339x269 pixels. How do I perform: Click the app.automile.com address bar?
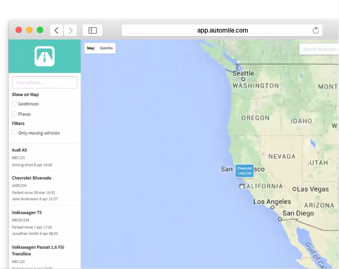point(222,30)
